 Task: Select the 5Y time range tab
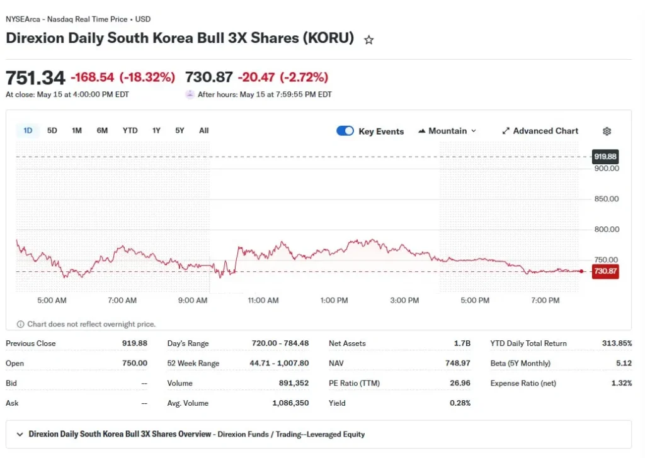[180, 131]
